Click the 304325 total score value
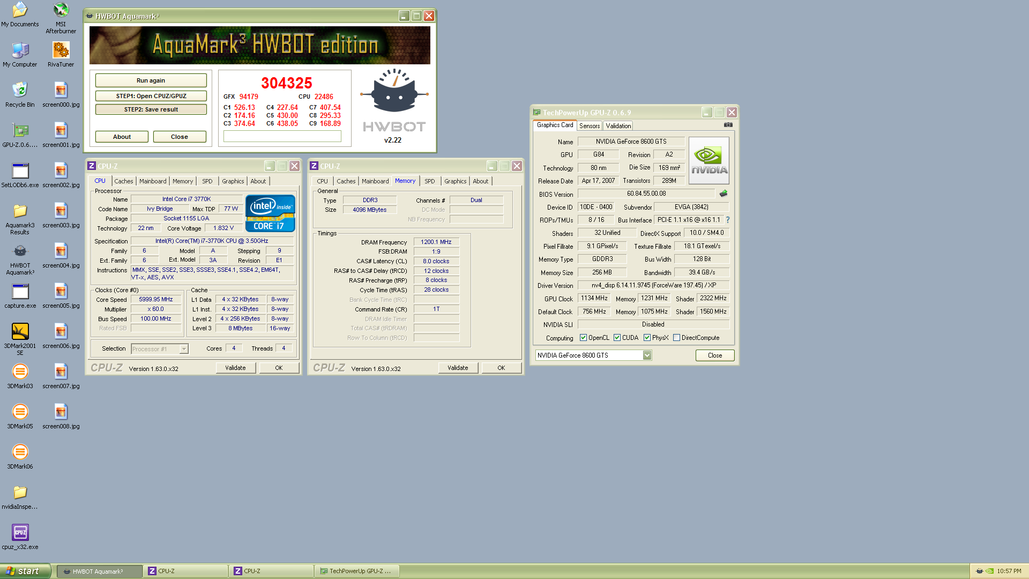The height and width of the screenshot is (579, 1029). tap(286, 83)
